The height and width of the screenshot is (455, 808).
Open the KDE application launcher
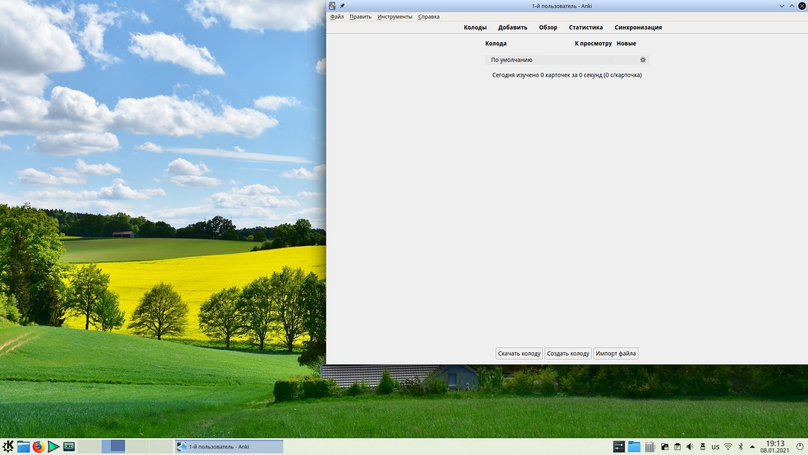pyautogui.click(x=8, y=447)
